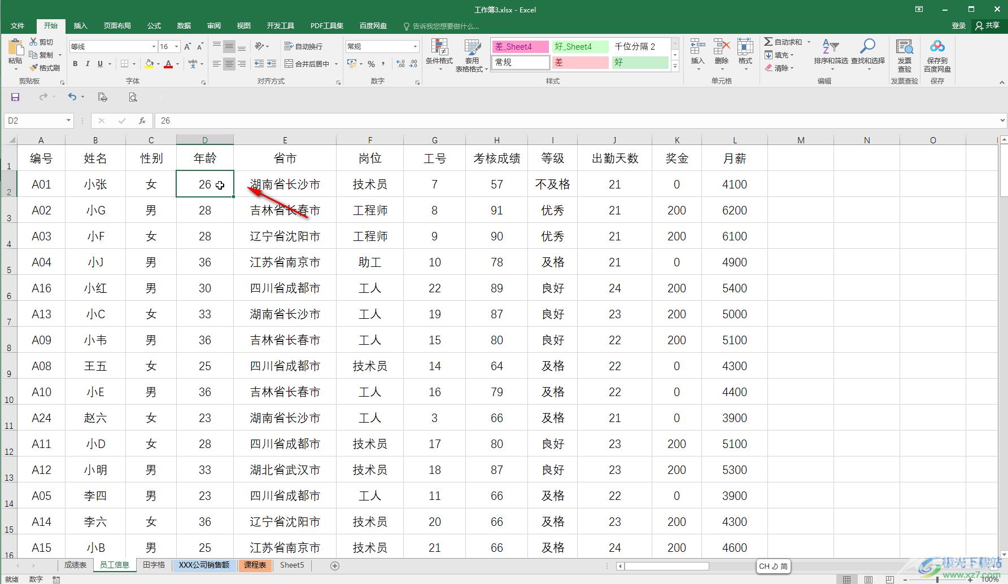This screenshot has height=584, width=1008.
Task: Click the Delete cells (删除) icon
Action: (x=721, y=47)
